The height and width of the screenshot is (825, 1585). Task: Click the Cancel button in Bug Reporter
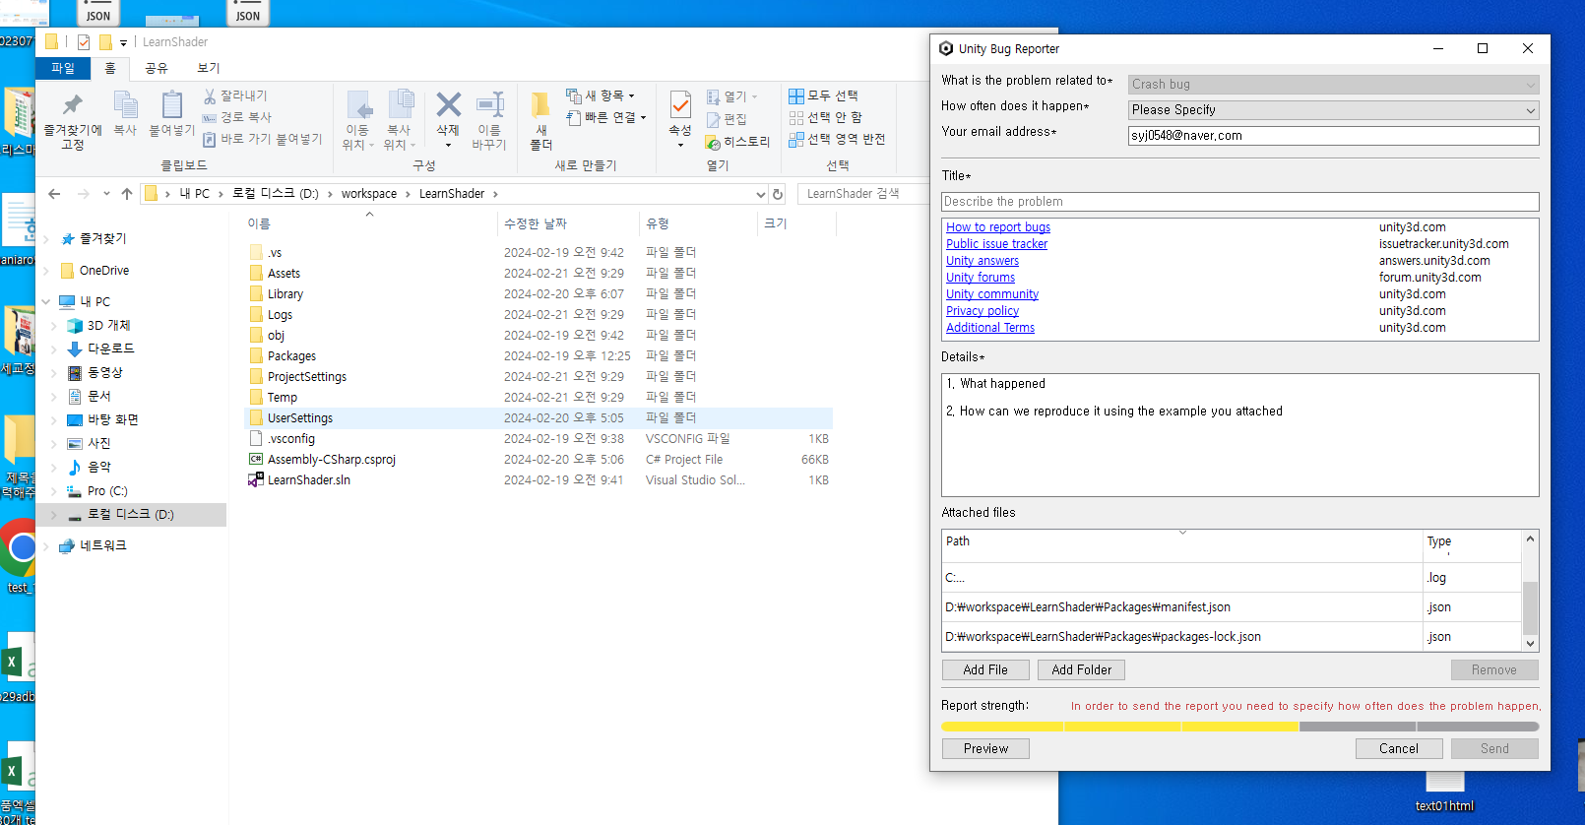(x=1399, y=749)
